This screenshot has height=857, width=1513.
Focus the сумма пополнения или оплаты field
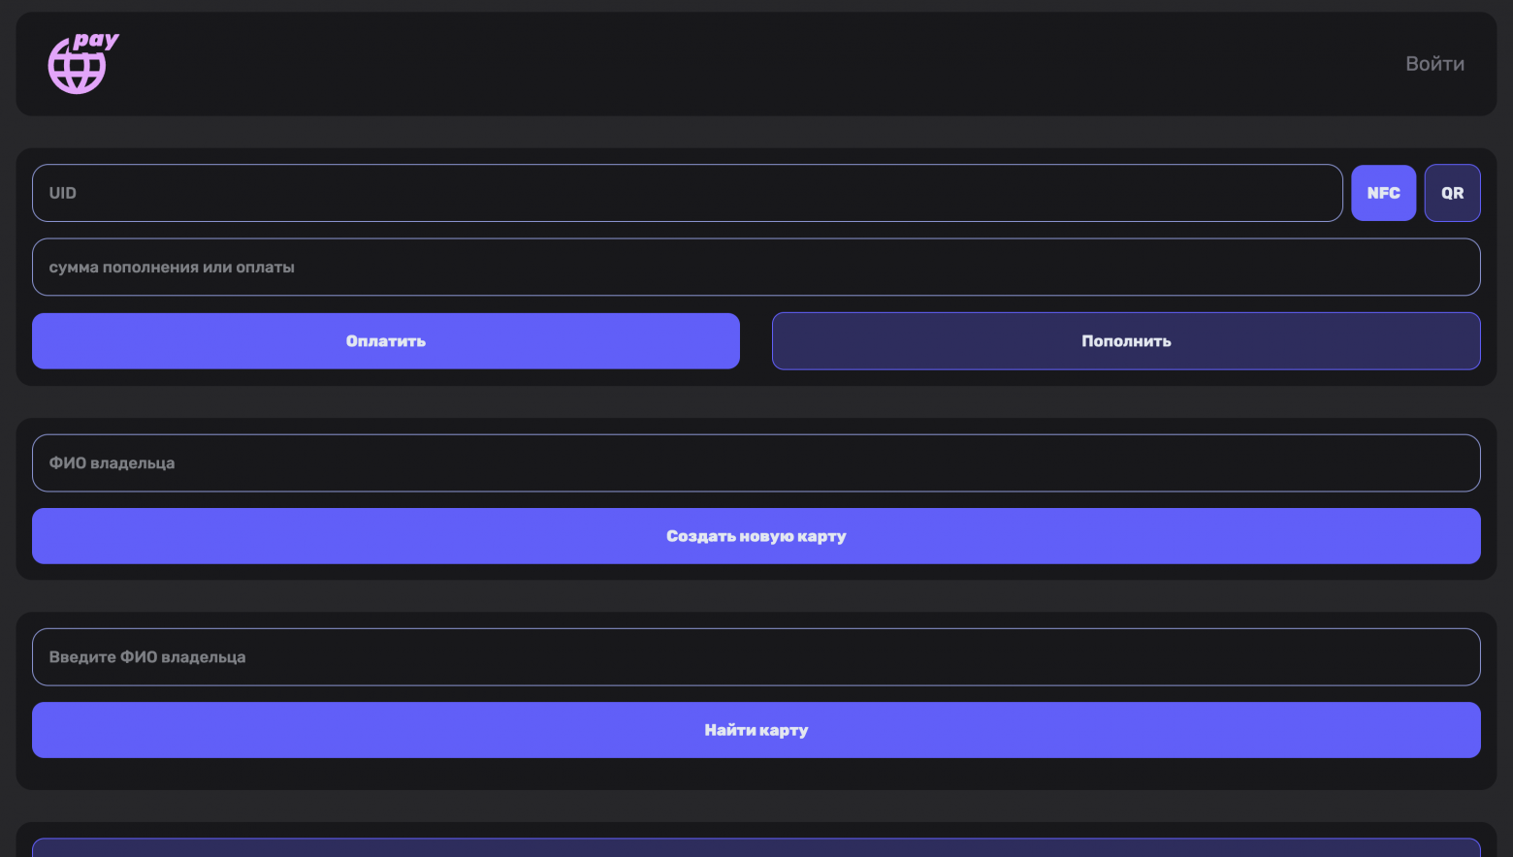coord(756,268)
